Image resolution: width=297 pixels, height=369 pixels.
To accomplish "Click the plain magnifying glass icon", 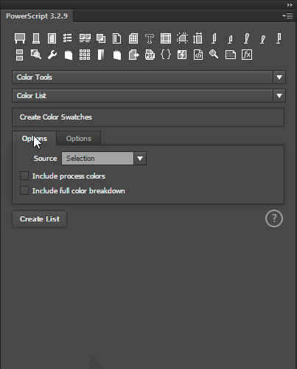I will coord(214,54).
